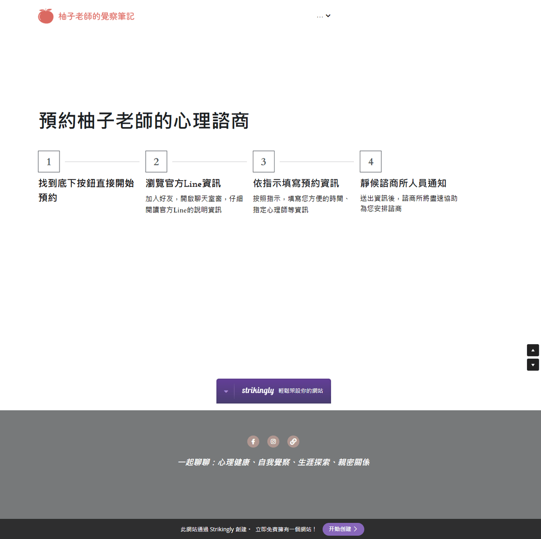Open the 柚子老師的覺察筆記 site title link
Viewport: 541px width, 539px height.
pos(96,16)
